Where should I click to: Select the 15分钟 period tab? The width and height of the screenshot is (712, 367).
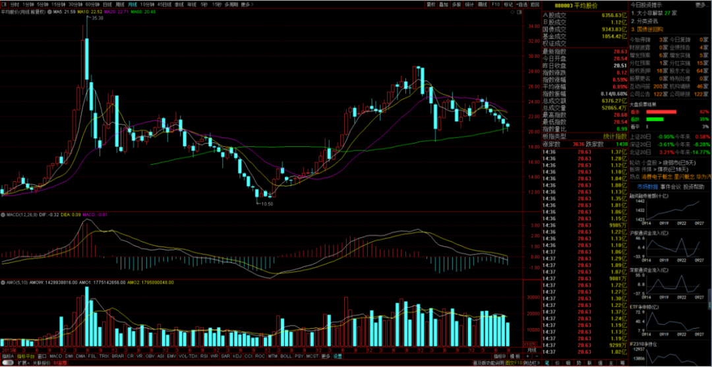pyautogui.click(x=59, y=5)
